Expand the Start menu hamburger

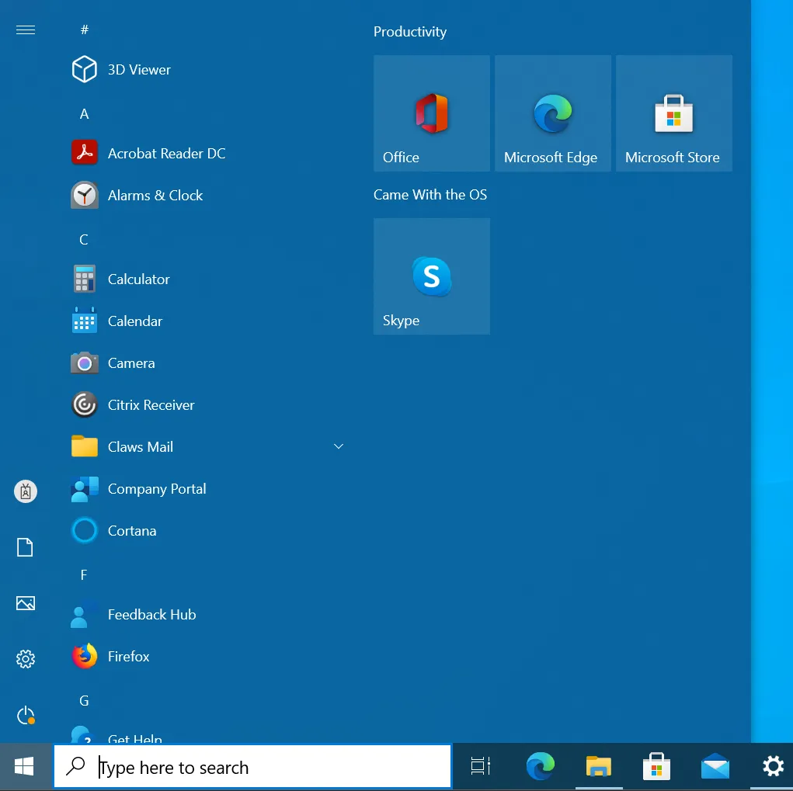[x=26, y=29]
